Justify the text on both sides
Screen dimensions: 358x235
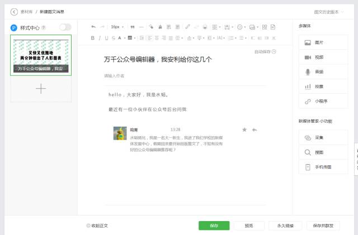[171, 38]
